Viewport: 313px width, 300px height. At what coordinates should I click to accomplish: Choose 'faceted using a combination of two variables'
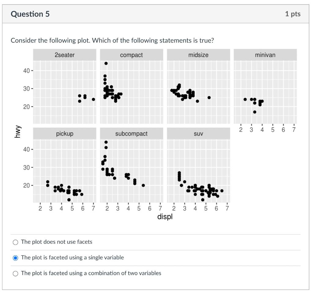15,273
